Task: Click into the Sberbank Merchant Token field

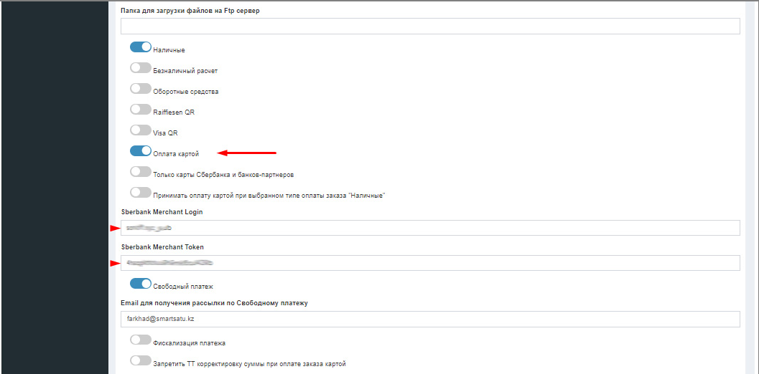Action: pyautogui.click(x=429, y=263)
